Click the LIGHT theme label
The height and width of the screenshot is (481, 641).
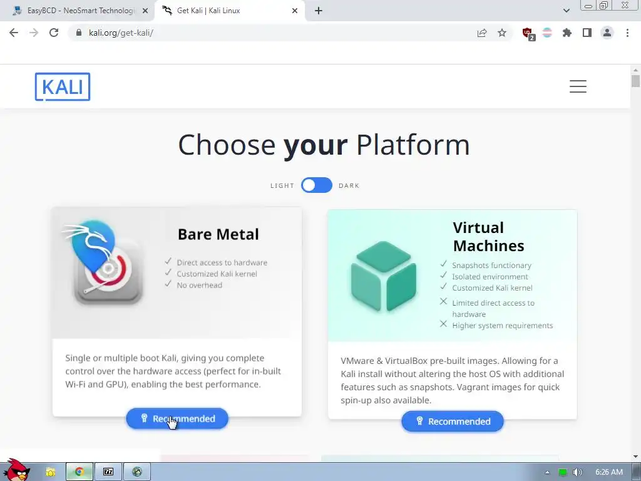pos(282,185)
